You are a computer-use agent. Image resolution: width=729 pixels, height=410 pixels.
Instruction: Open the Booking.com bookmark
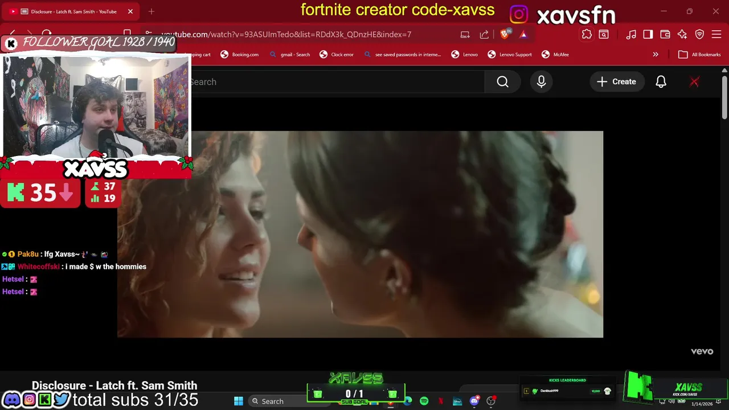(x=240, y=55)
